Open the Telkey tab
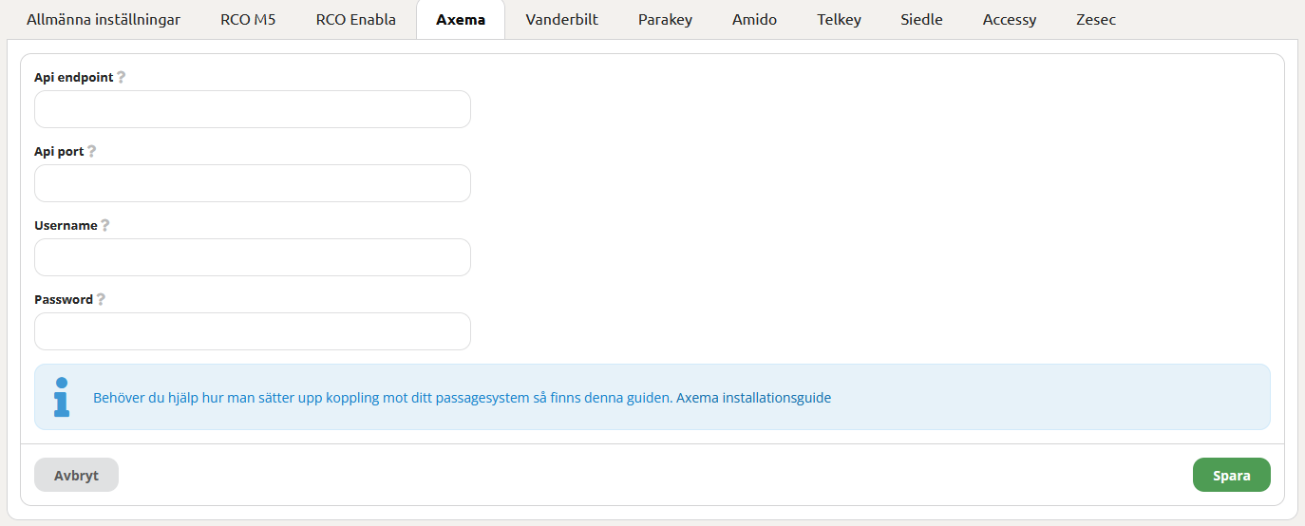 [839, 20]
